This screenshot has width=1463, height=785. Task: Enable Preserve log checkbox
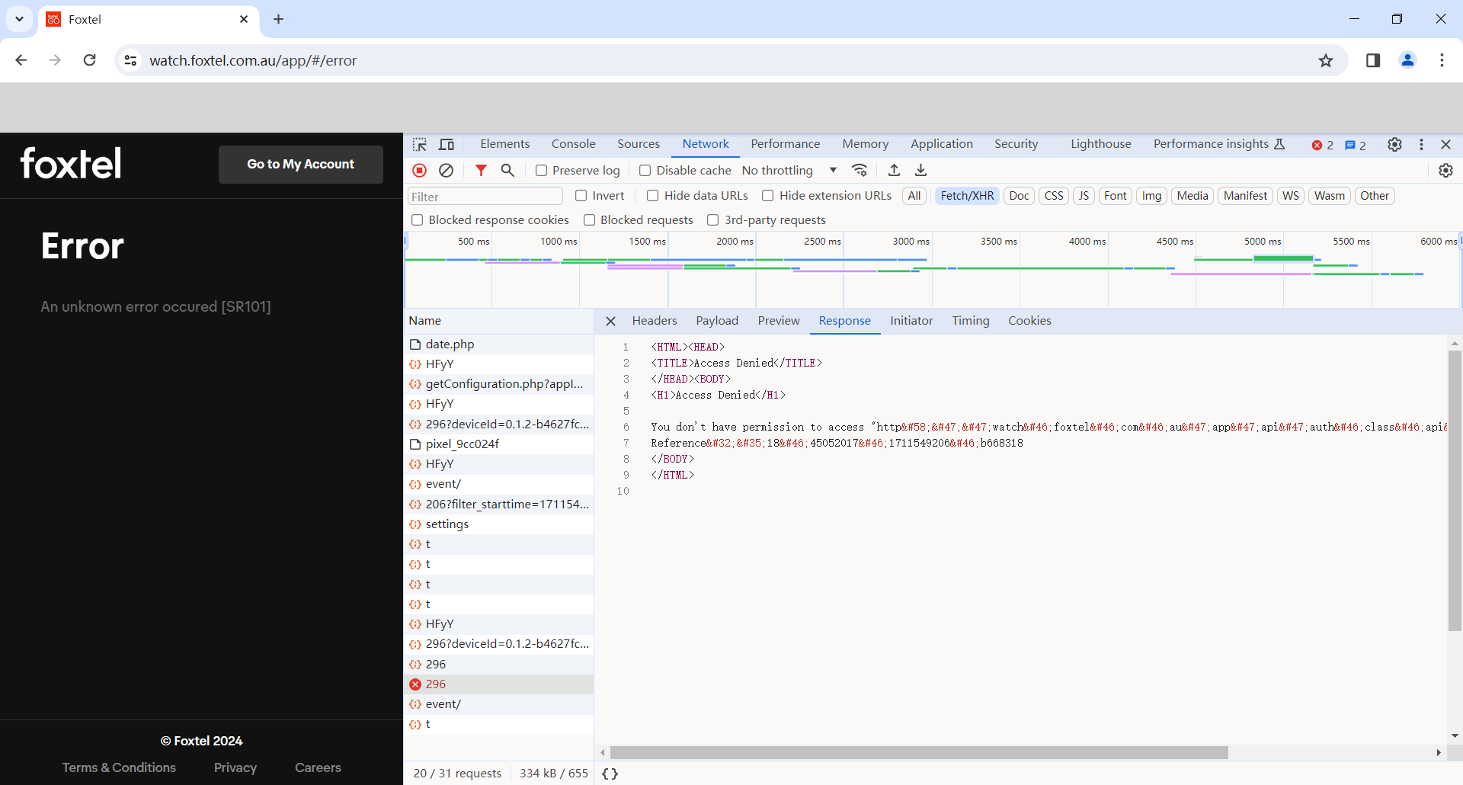point(541,171)
